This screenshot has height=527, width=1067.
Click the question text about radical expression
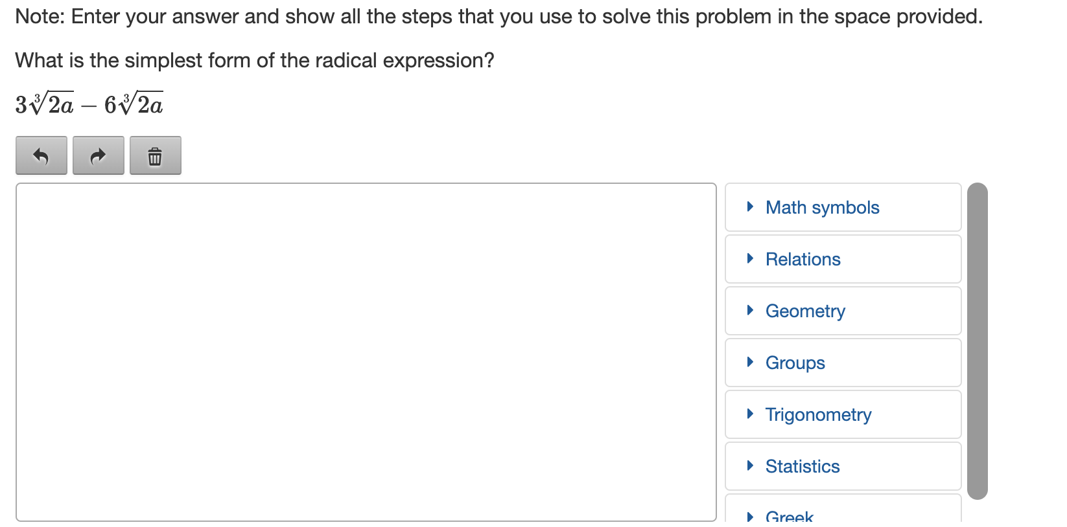[x=255, y=60]
